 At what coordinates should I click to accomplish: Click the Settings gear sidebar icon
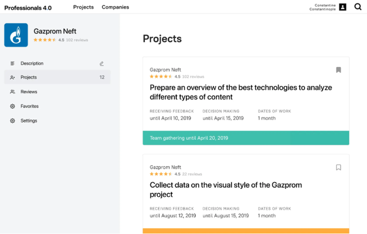point(12,121)
